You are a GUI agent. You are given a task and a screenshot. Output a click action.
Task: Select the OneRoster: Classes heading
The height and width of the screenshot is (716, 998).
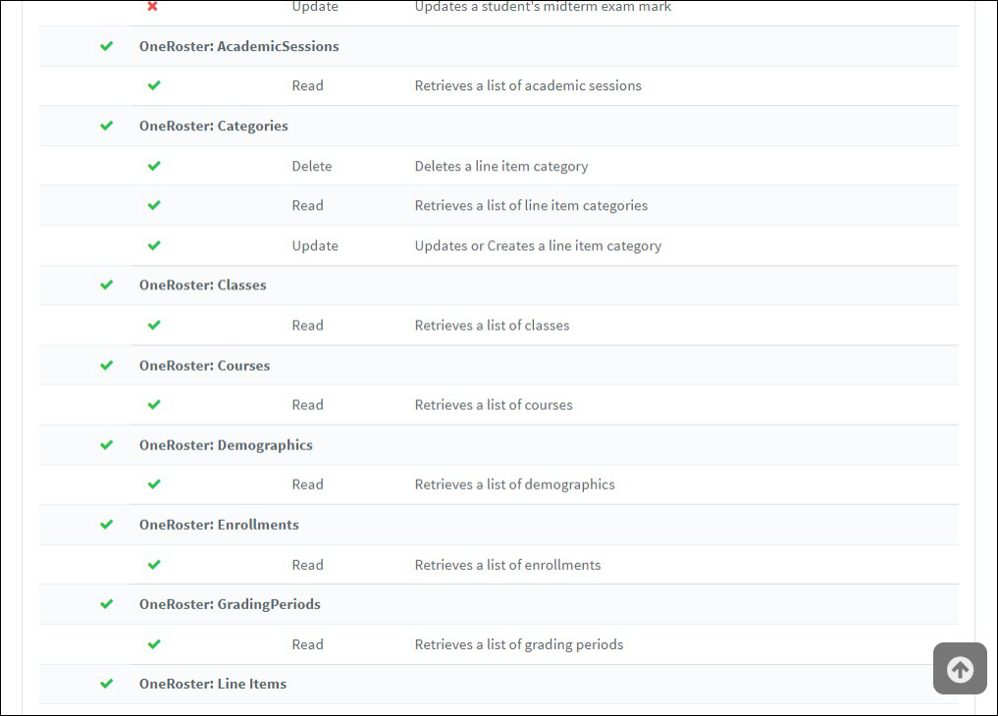point(203,284)
